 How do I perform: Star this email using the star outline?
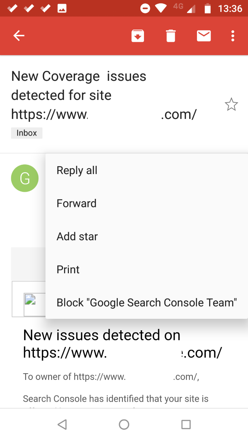[x=231, y=104]
